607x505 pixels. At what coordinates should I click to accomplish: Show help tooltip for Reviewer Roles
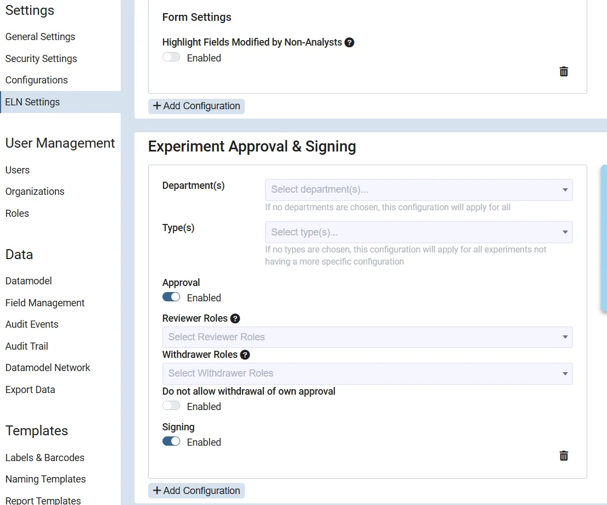(x=235, y=318)
